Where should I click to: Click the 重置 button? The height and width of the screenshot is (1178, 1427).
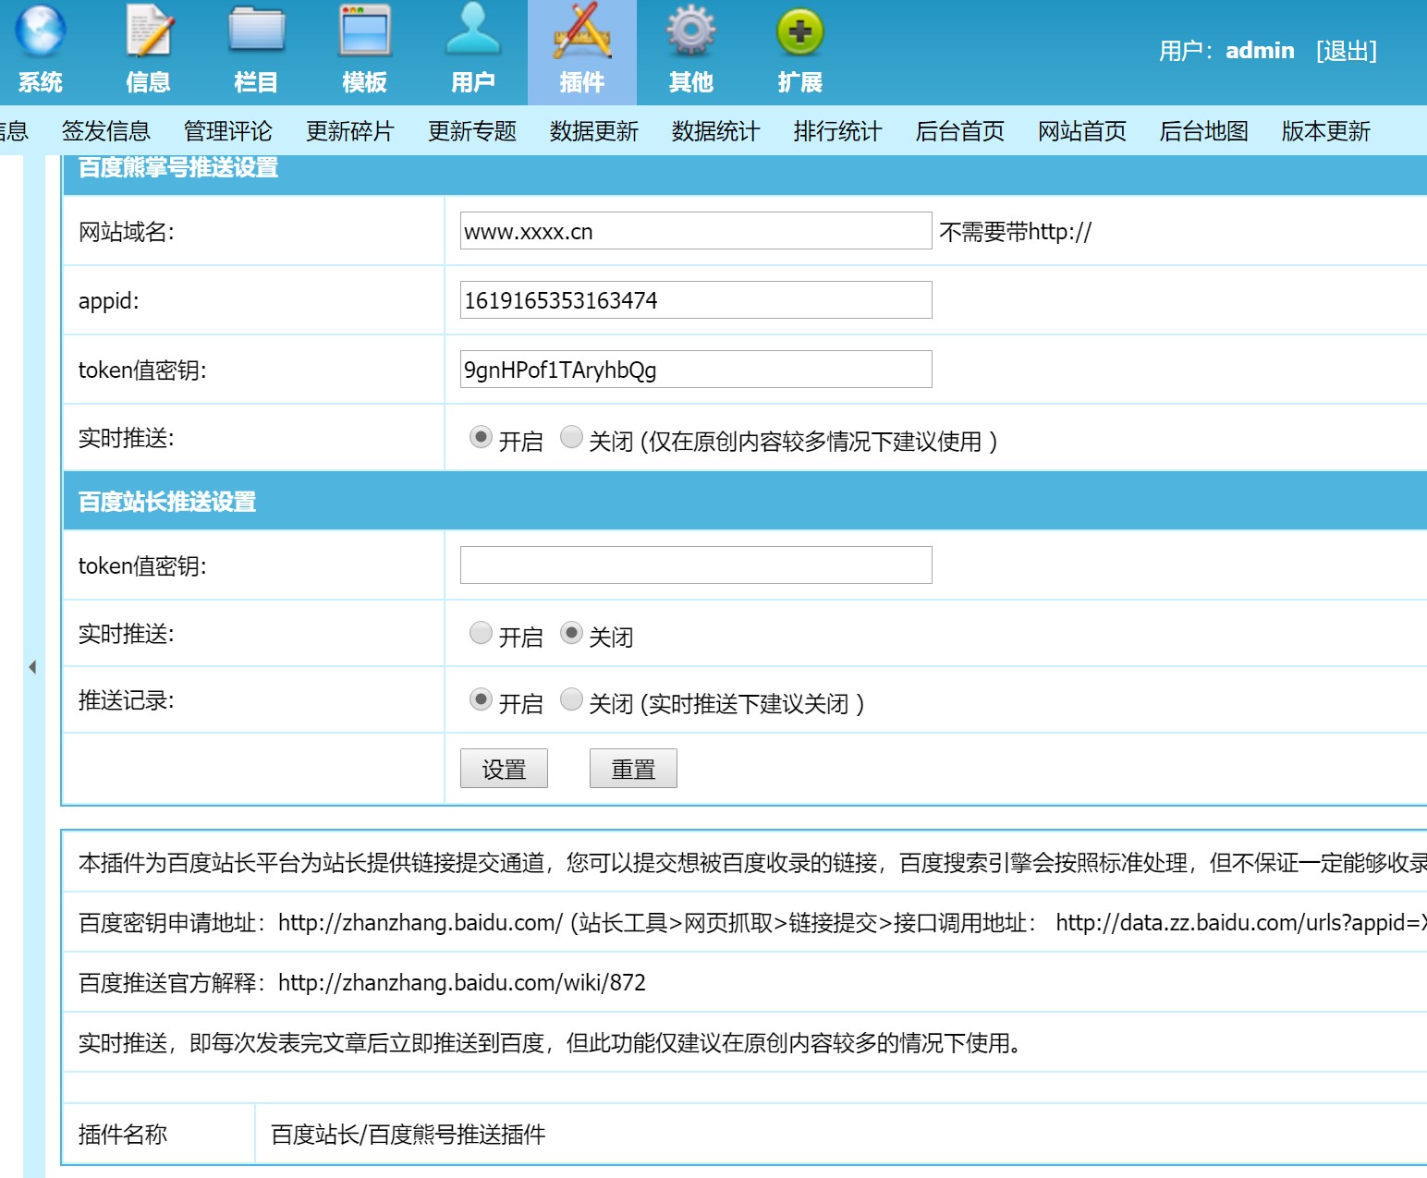[x=633, y=768]
